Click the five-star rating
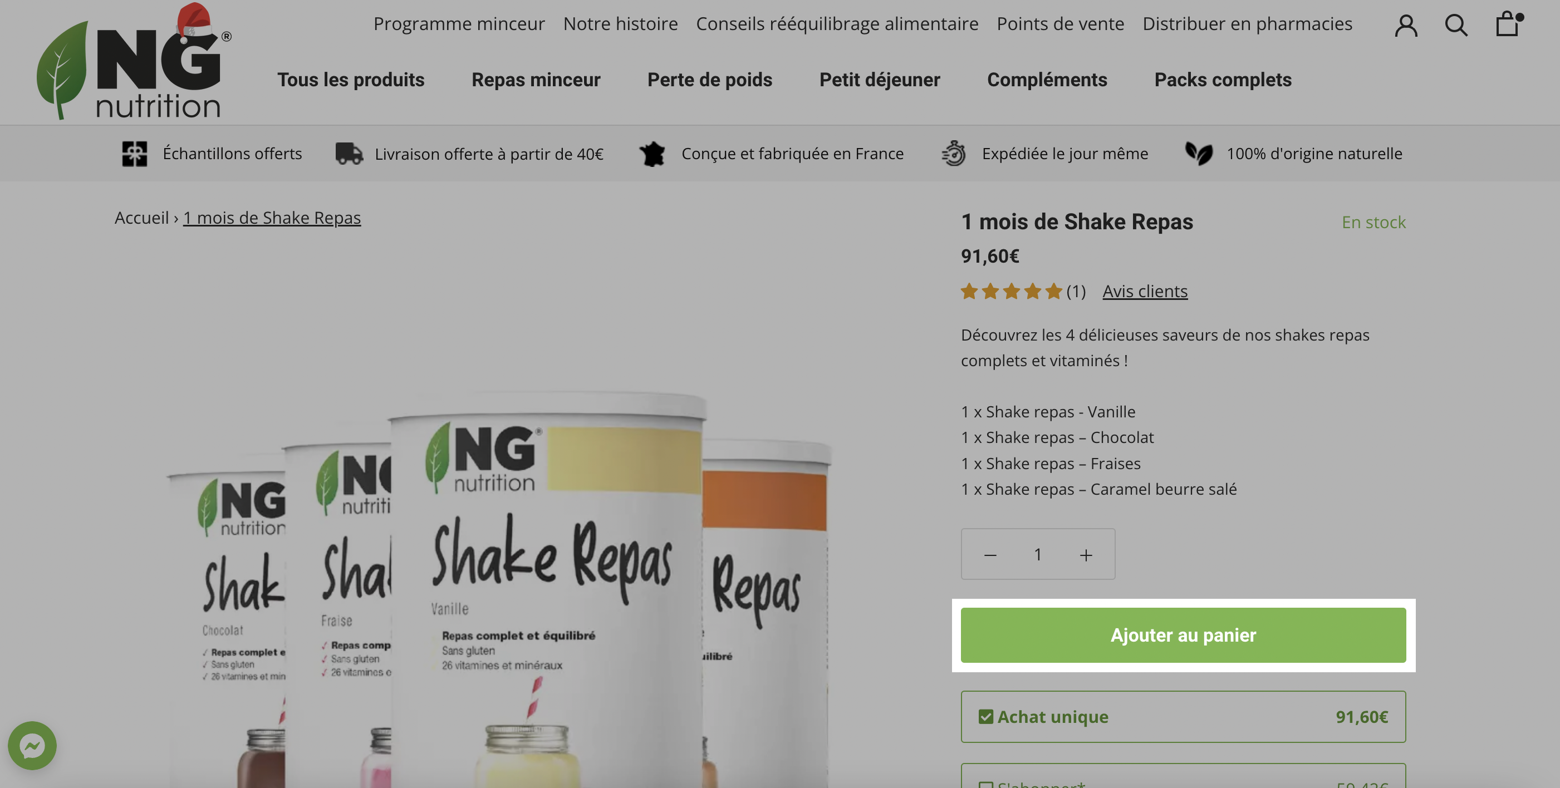The width and height of the screenshot is (1560, 788). [1012, 291]
